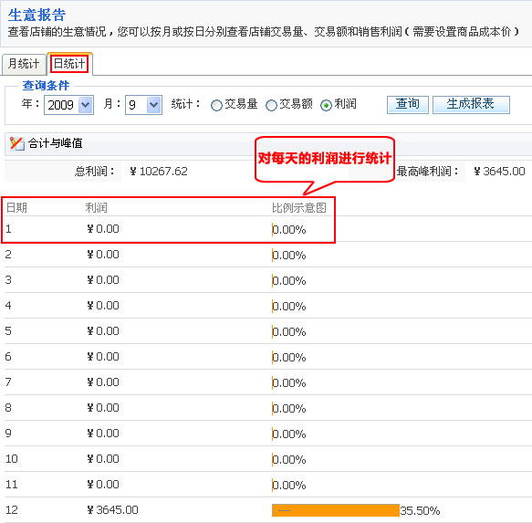Click date 11 in the table
This screenshot has height=523, width=532.
tap(12, 485)
